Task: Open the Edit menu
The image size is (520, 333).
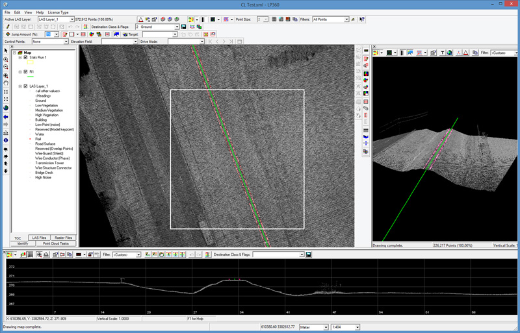Action: coord(18,12)
